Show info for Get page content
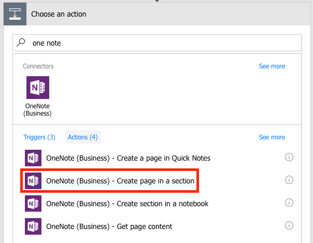The height and width of the screenshot is (243, 313). click(289, 225)
